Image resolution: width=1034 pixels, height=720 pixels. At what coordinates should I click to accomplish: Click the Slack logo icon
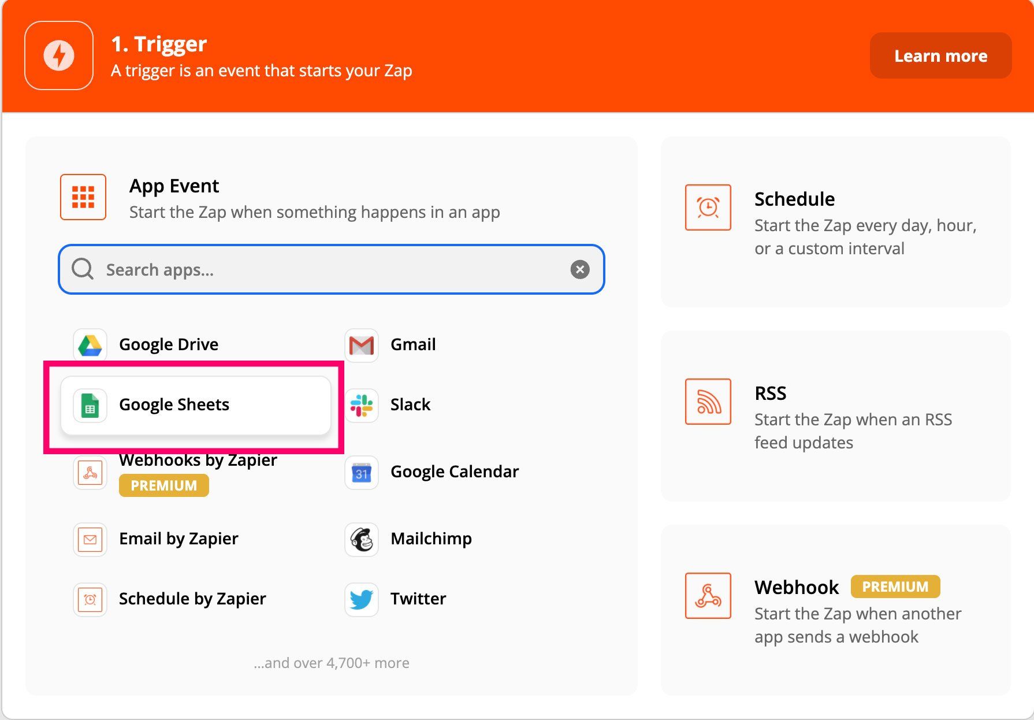[362, 405]
